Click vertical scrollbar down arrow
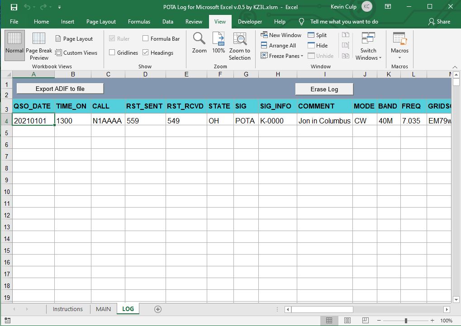 pyautogui.click(x=456, y=299)
